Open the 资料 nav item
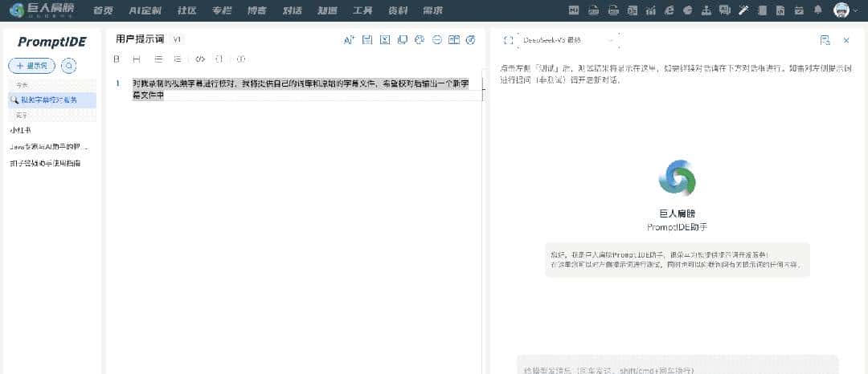868x374 pixels. click(397, 10)
